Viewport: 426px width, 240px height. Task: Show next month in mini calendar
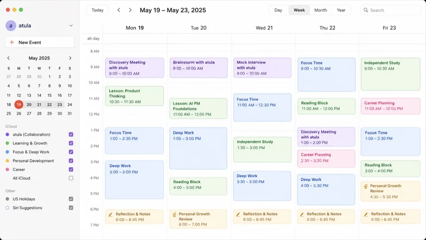70,58
